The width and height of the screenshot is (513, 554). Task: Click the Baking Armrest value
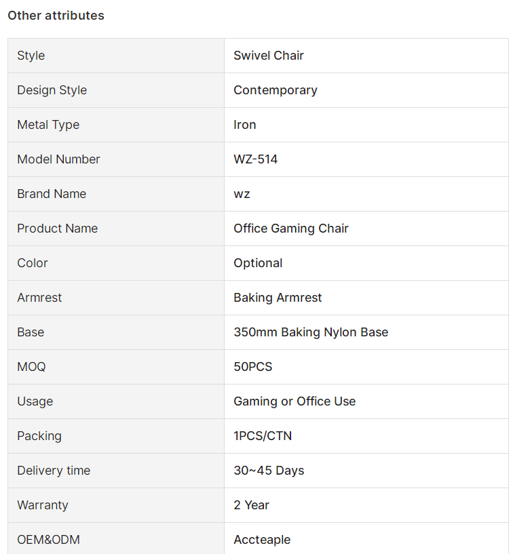(278, 298)
